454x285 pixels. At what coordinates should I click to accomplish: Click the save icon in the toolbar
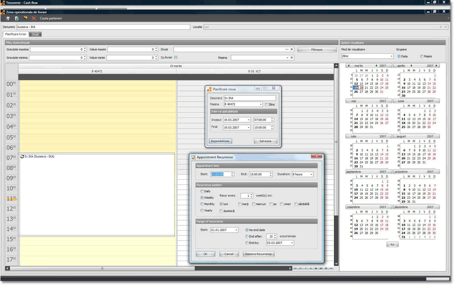[x=8, y=18]
